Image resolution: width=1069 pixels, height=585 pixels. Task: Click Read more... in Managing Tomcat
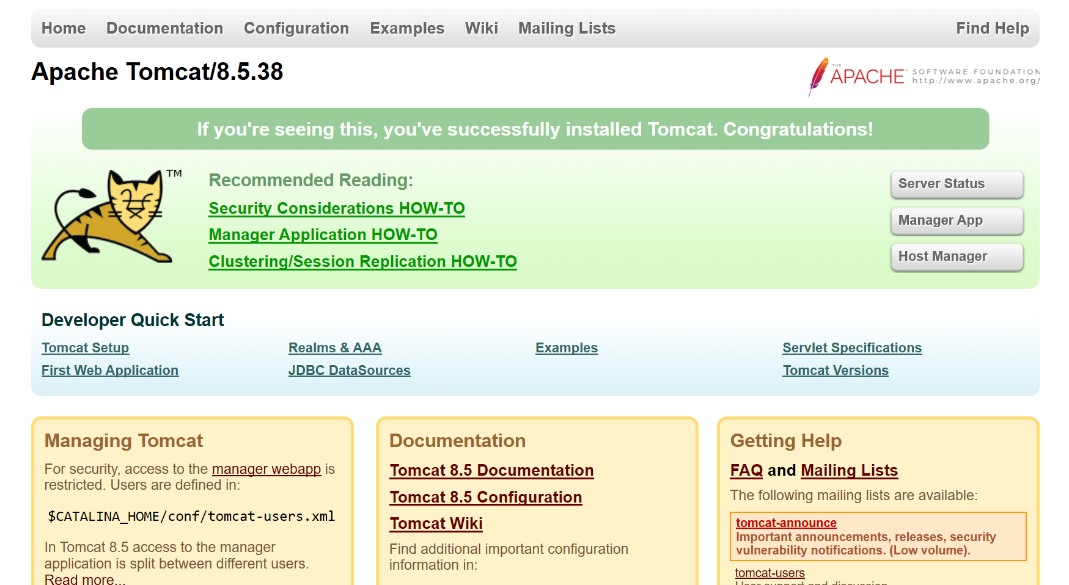click(85, 579)
